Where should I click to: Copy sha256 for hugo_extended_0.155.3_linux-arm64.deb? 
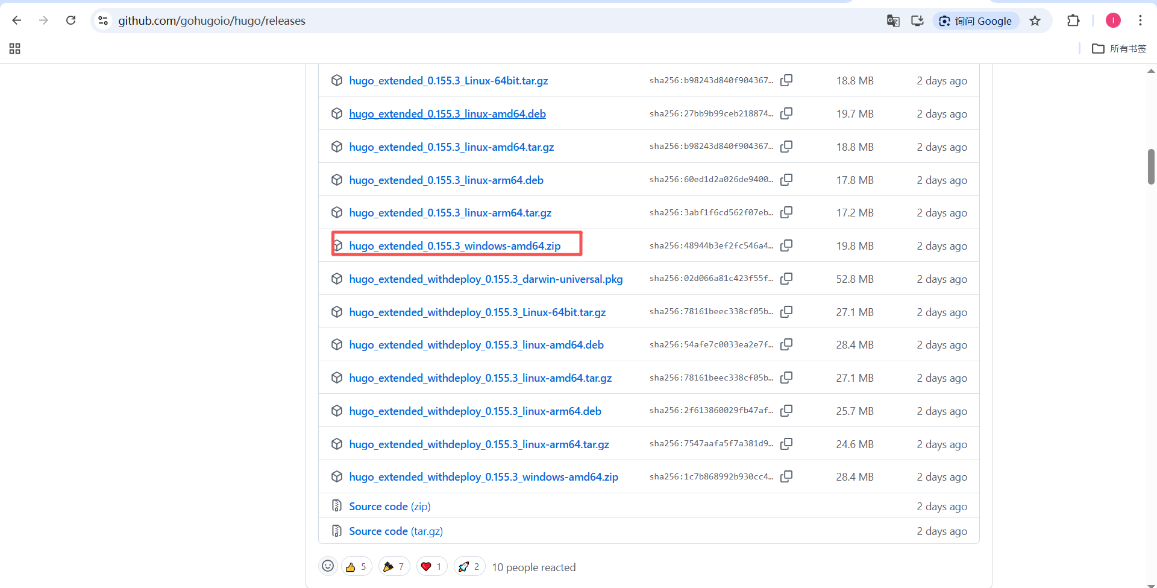click(x=786, y=180)
